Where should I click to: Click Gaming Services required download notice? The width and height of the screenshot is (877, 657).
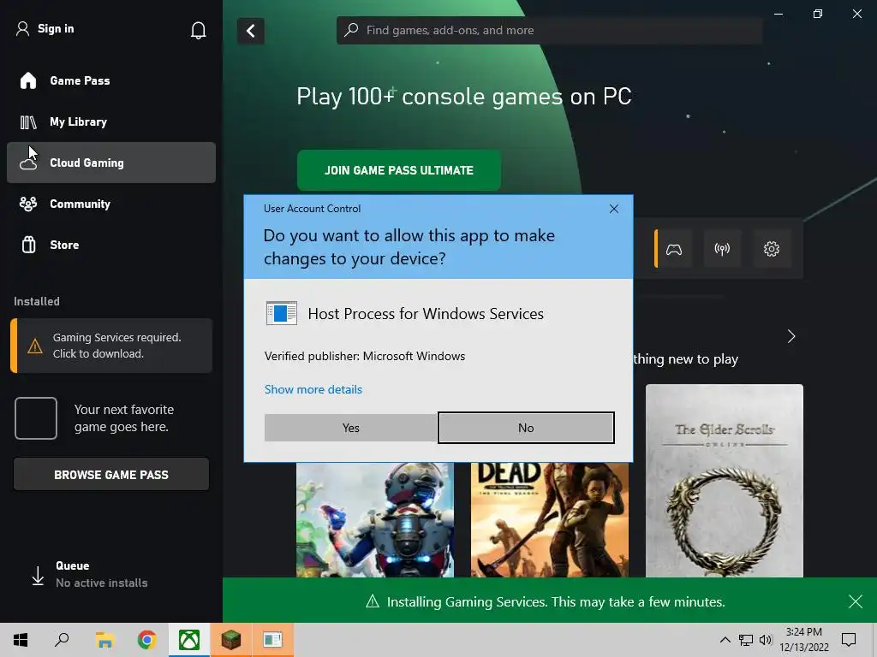point(111,346)
